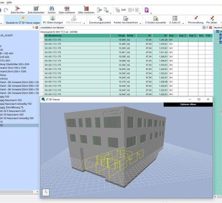The width and height of the screenshot is (222, 203).
Task: Click the purple help document icon
Action: tap(147, 10)
